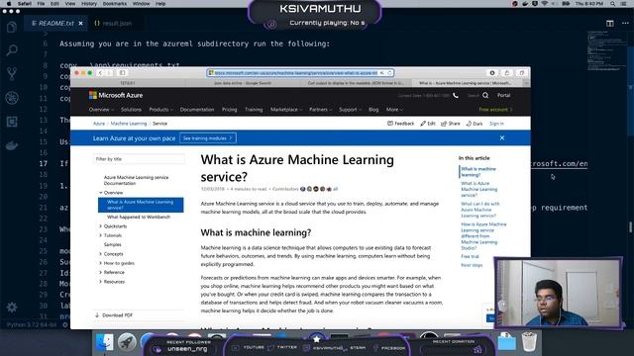This screenshot has height=356, width=634.
Task: Toggle the Safari sidebar button
Action: (122, 73)
